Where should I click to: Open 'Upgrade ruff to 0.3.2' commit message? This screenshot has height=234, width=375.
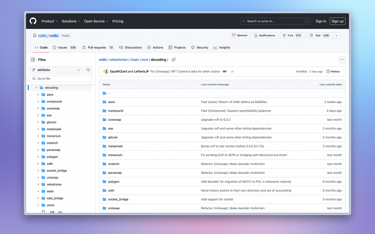216,120
